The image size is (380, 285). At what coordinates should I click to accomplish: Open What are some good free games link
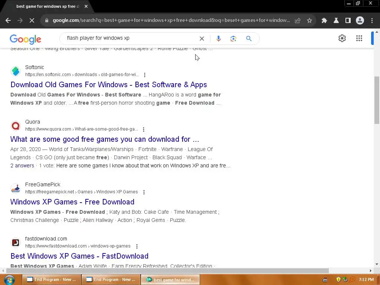click(105, 139)
